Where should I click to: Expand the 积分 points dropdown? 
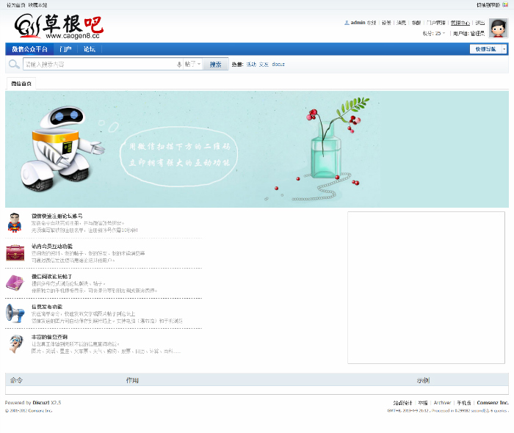click(x=433, y=33)
